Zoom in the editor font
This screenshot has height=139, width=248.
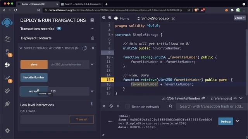(110, 18)
